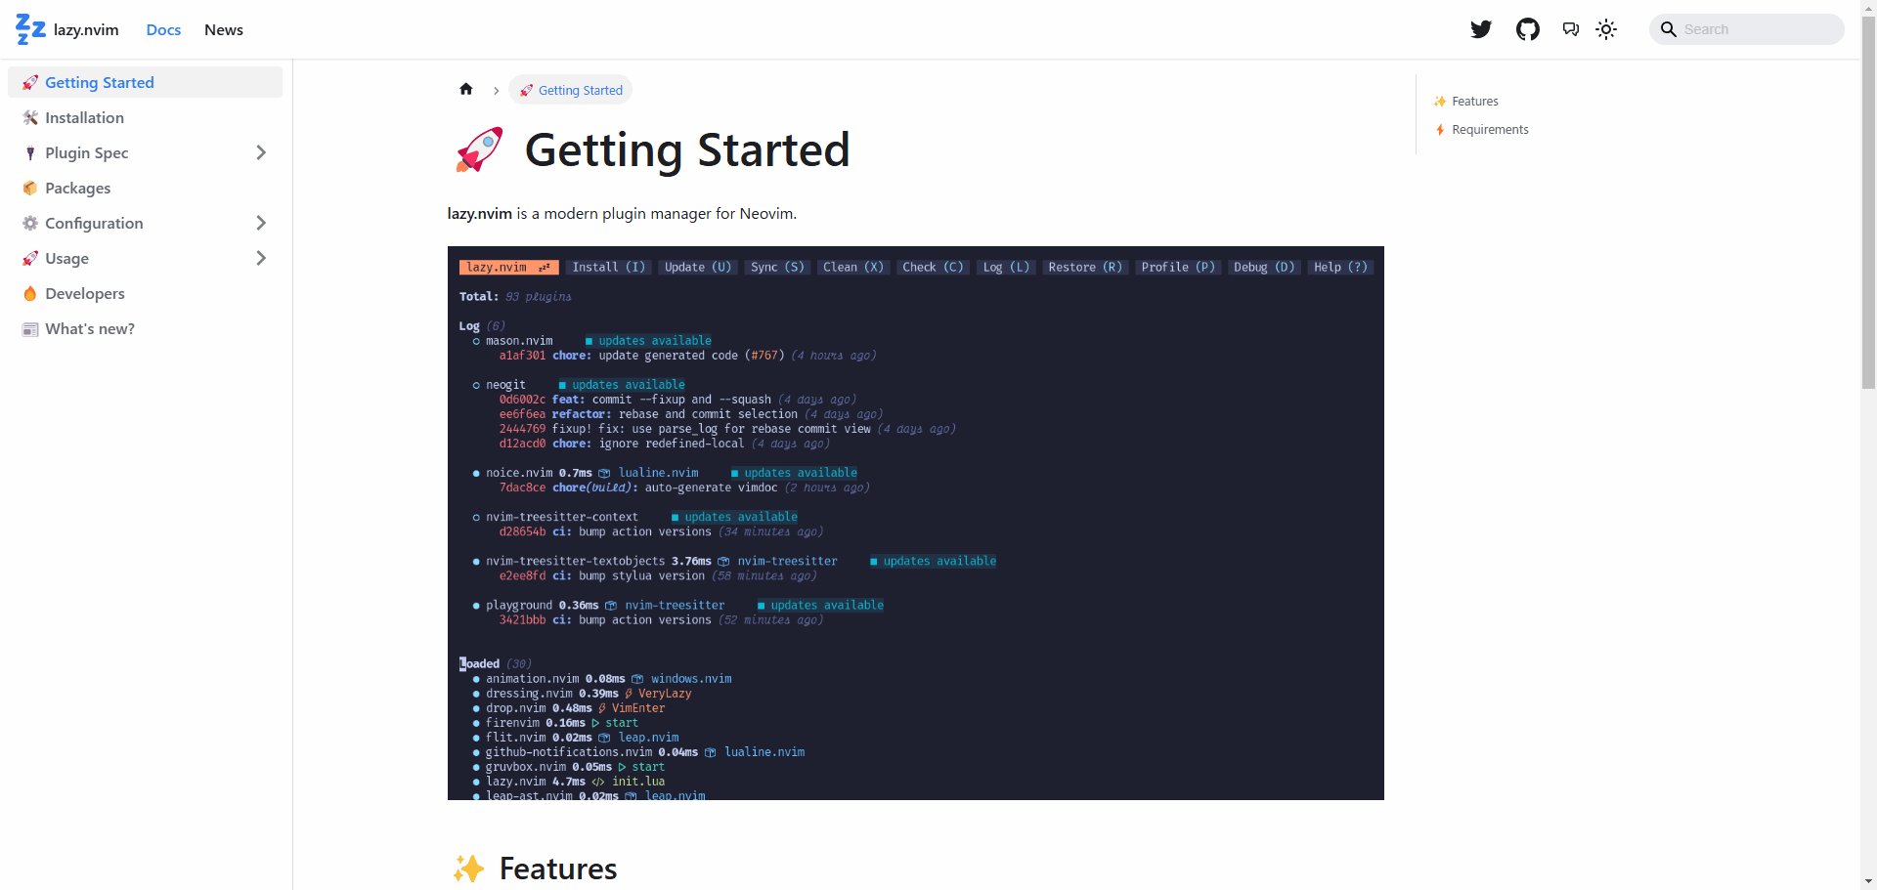Click large rocket icon in page title
This screenshot has height=890, width=1877.
[479, 149]
